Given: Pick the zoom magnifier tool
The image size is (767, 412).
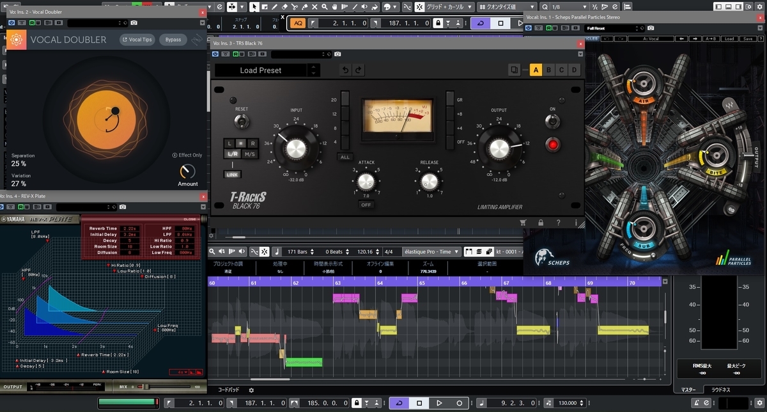Looking at the screenshot, I should [325, 6].
